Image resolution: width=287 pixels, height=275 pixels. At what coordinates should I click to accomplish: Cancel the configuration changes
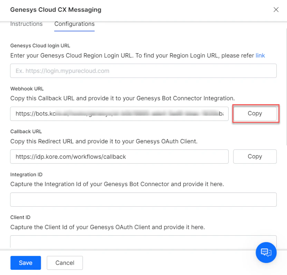tap(65, 263)
